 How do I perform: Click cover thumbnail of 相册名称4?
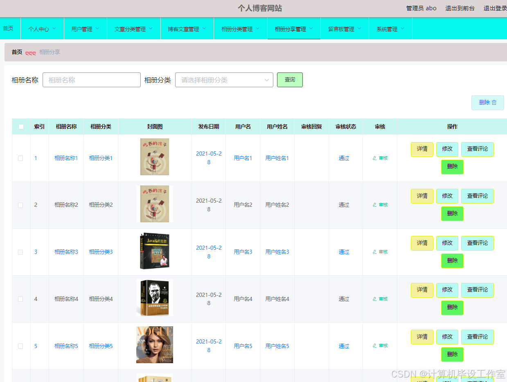[155, 298]
